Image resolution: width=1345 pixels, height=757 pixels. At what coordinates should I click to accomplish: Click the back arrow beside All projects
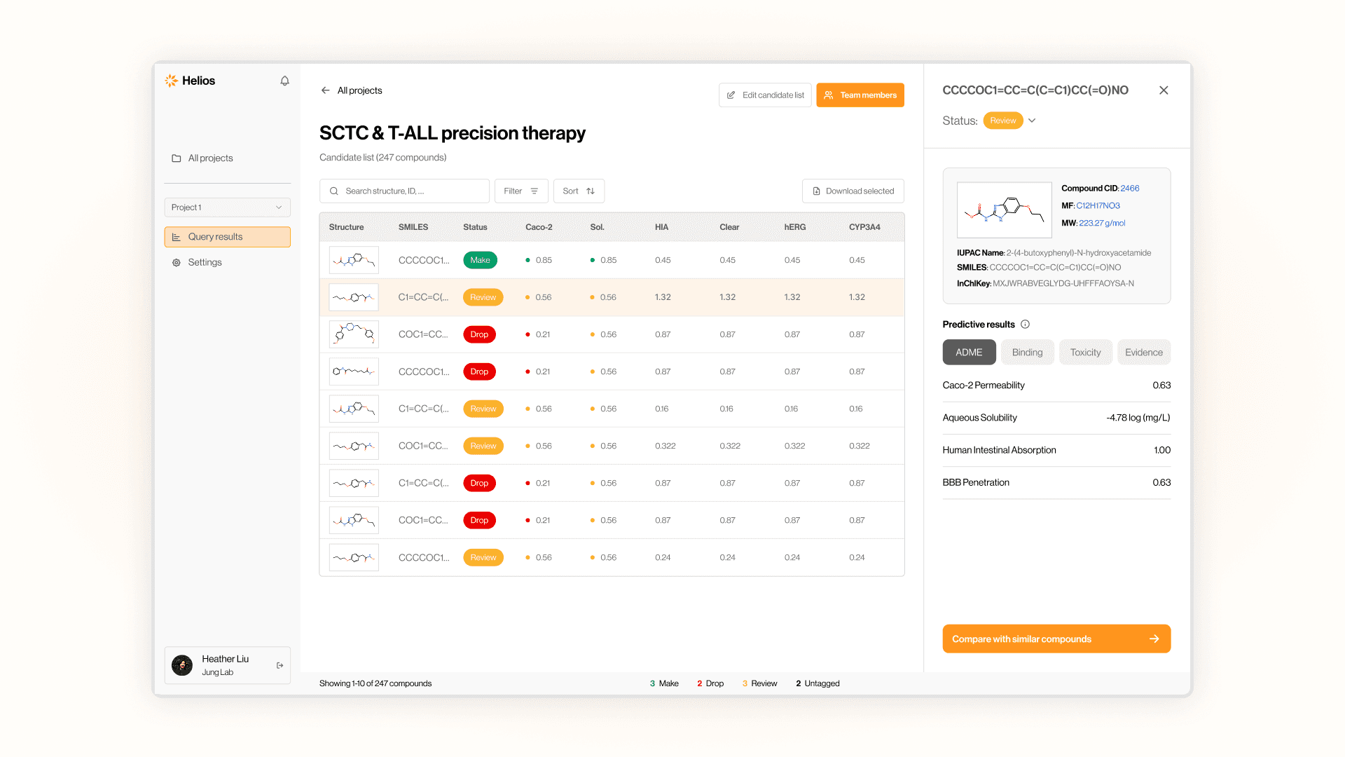pyautogui.click(x=325, y=90)
